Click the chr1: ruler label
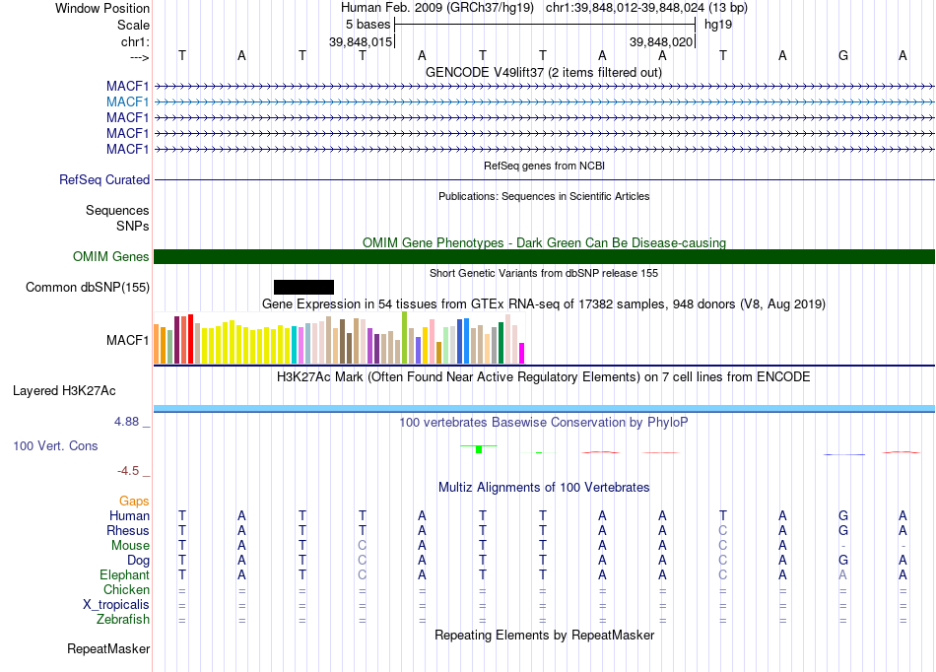The height and width of the screenshot is (672, 936). pos(136,41)
